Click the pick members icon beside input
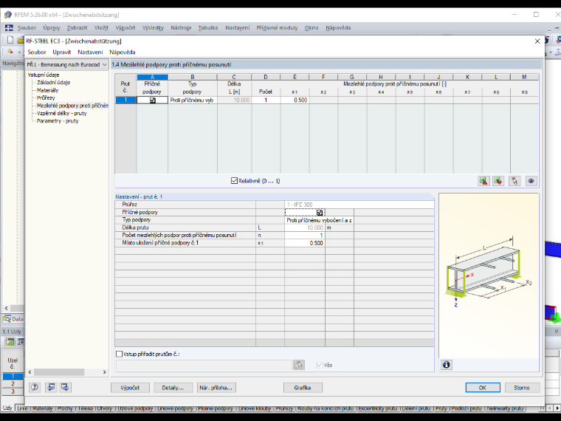The width and height of the screenshot is (561, 421). click(299, 365)
